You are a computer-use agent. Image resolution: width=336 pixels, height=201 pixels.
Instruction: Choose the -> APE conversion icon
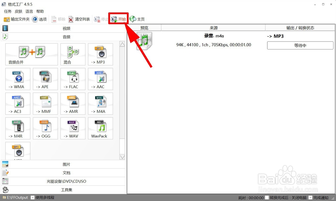tap(45, 79)
